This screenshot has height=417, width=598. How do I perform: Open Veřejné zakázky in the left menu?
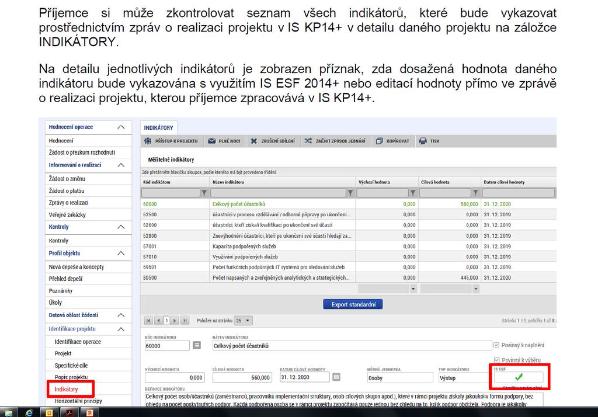67,214
